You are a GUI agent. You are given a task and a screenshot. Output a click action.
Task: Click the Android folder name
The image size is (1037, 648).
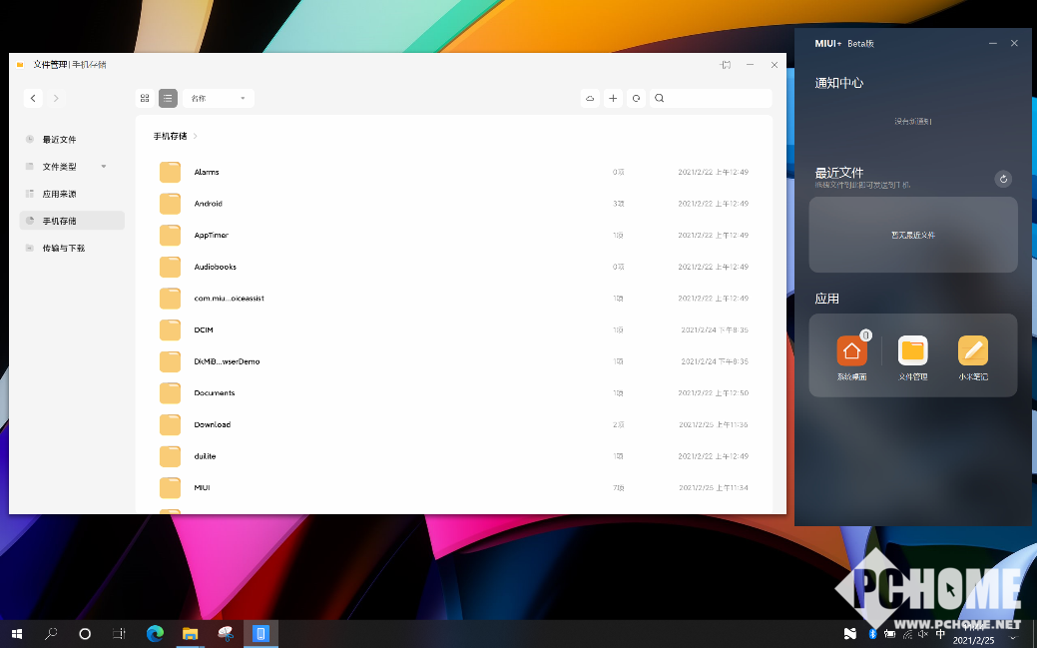point(209,204)
